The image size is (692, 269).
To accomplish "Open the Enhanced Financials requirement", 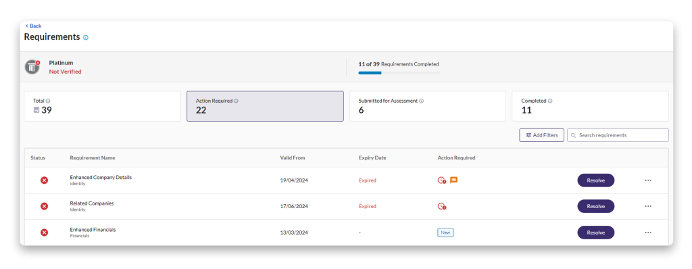I will (x=93, y=230).
